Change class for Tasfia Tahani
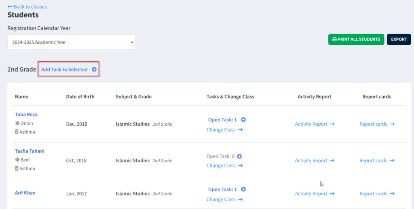Viewport: 414px width, 209px height. [221, 165]
